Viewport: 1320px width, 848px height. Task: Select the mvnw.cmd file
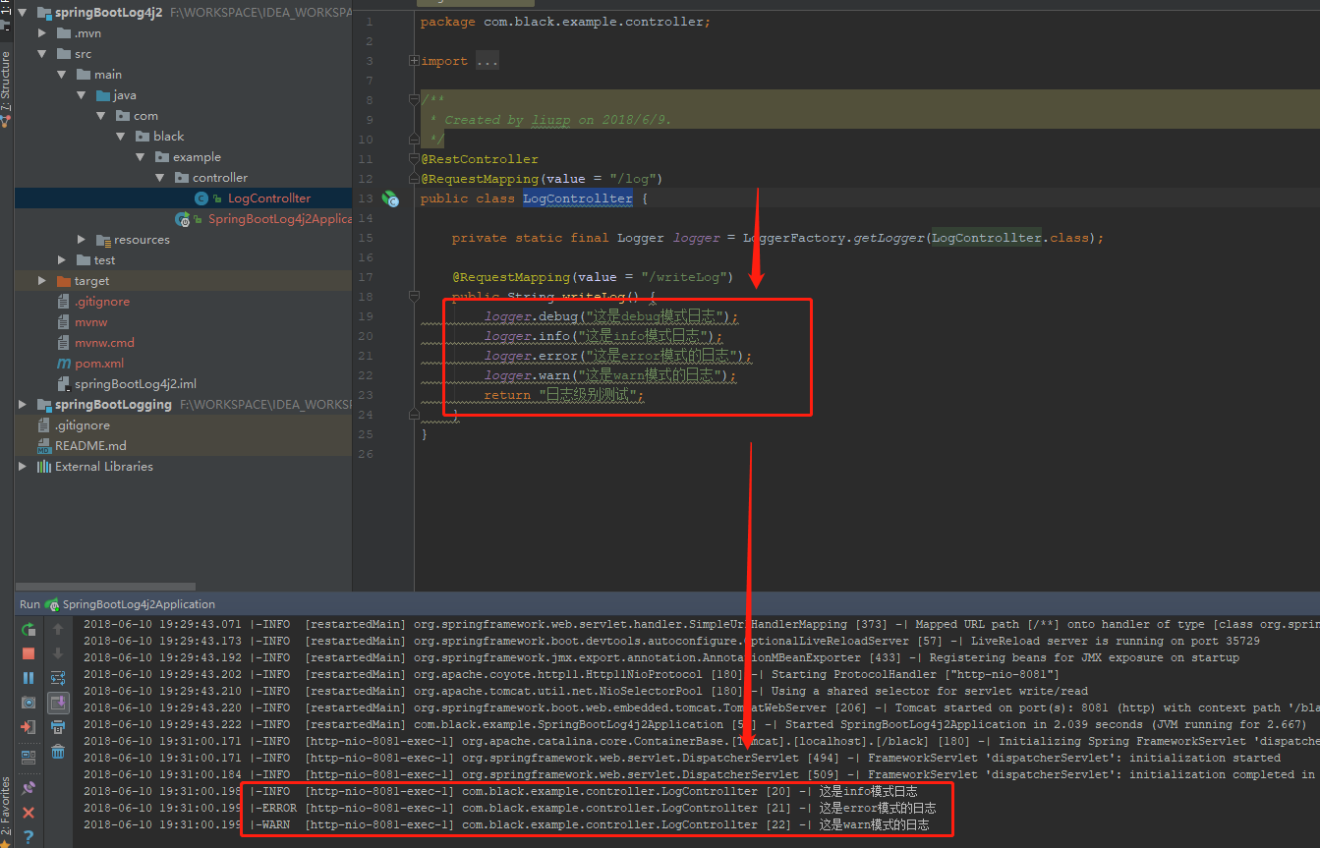(104, 343)
